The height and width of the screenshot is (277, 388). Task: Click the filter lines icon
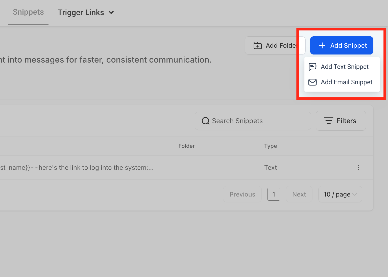coord(328,121)
